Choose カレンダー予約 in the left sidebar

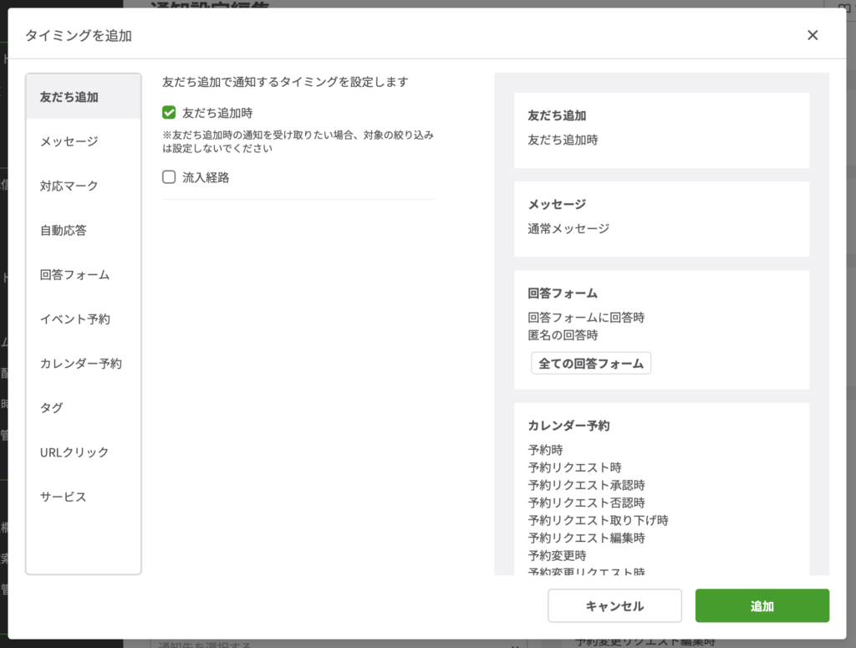[83, 363]
